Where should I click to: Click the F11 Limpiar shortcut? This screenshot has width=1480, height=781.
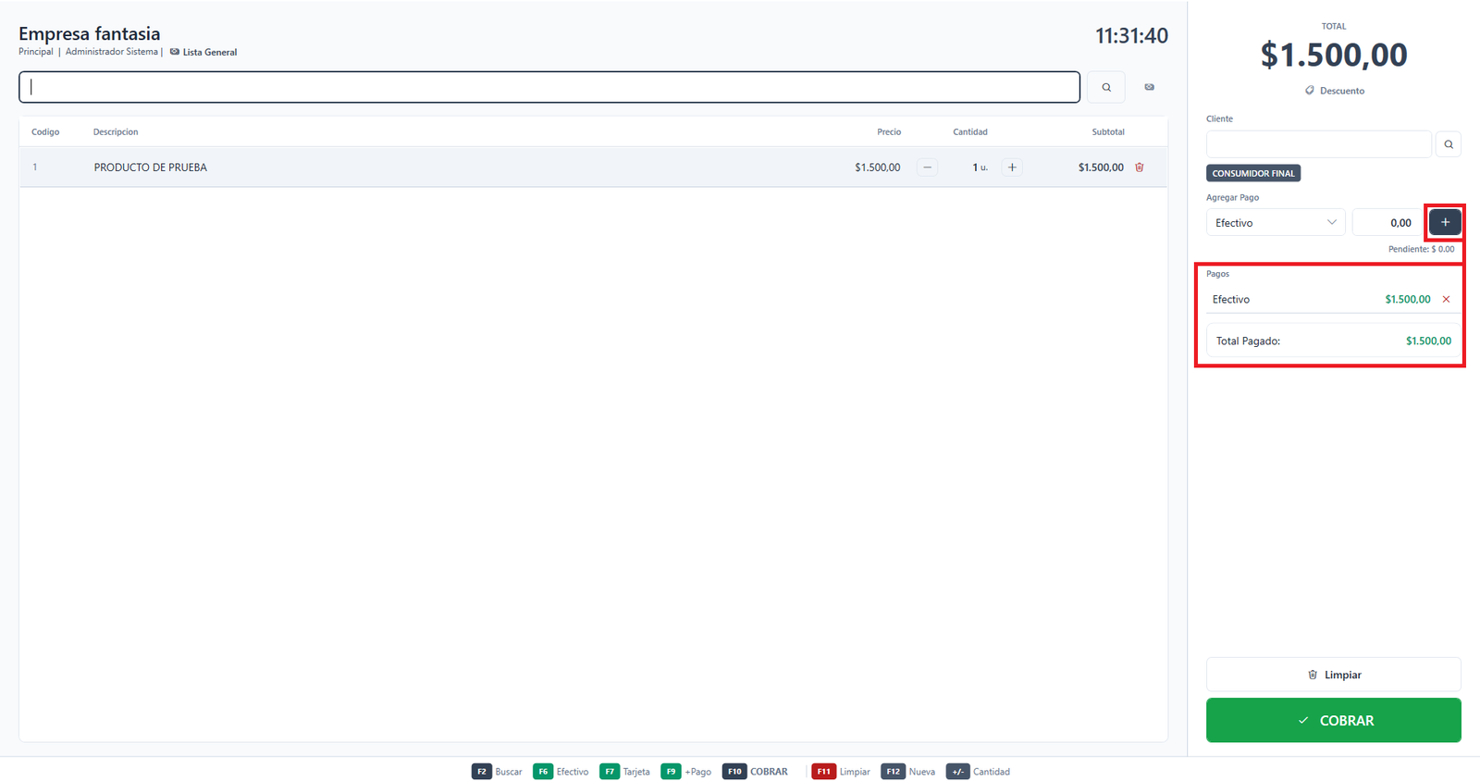click(841, 772)
